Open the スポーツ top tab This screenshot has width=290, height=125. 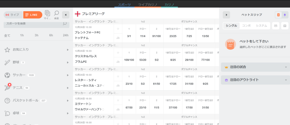click(125, 5)
